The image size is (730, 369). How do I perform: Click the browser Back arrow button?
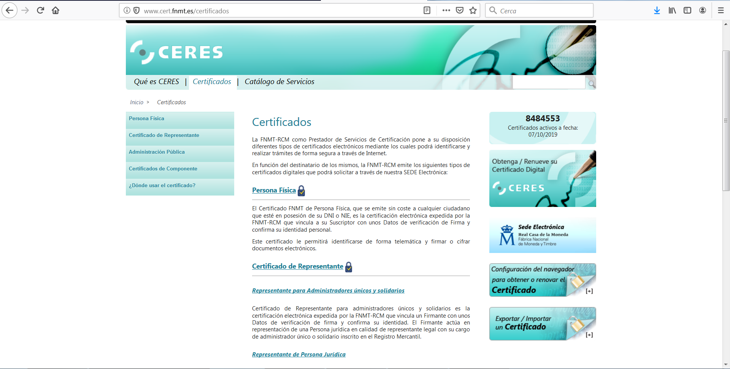pos(10,10)
